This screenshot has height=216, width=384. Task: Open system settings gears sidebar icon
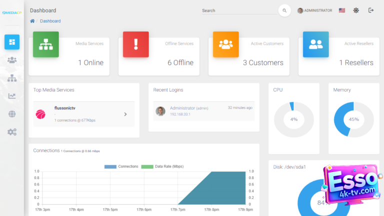tap(12, 132)
